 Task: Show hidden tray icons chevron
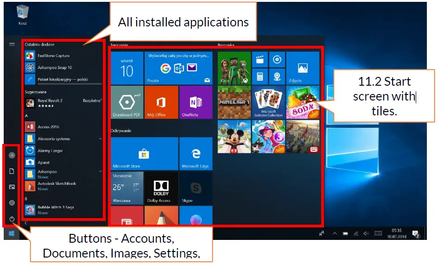335,233
